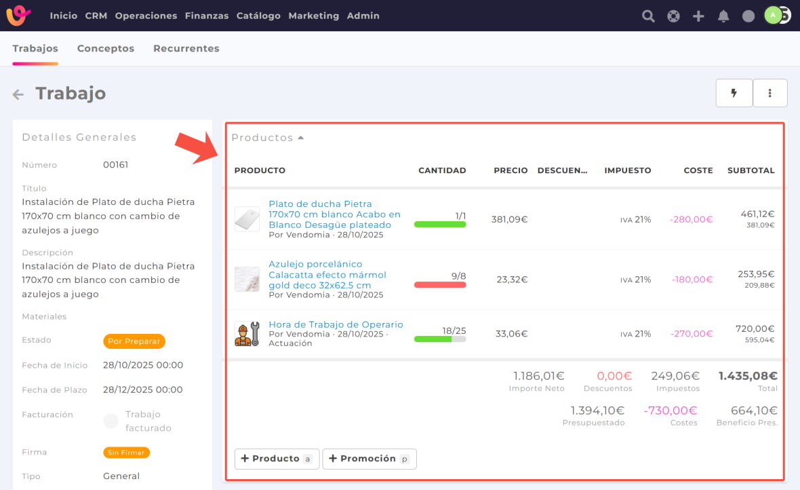Switch to the Recurrentes tab

click(186, 49)
